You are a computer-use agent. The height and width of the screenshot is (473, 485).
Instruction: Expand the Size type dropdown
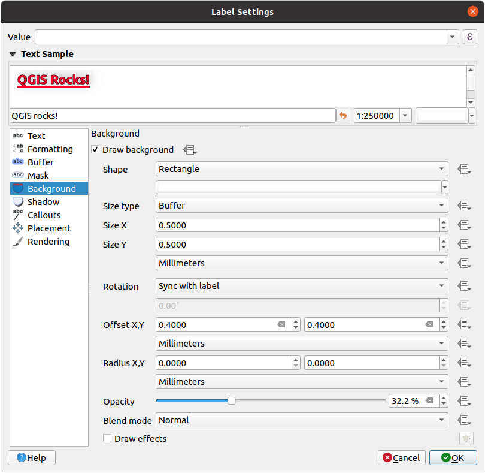(302, 206)
